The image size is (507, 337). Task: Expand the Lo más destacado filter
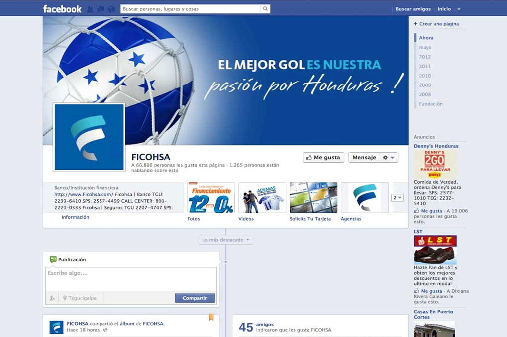click(225, 240)
